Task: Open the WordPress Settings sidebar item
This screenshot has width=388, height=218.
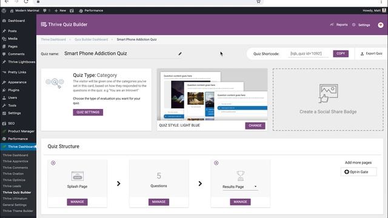Action: coord(15,113)
